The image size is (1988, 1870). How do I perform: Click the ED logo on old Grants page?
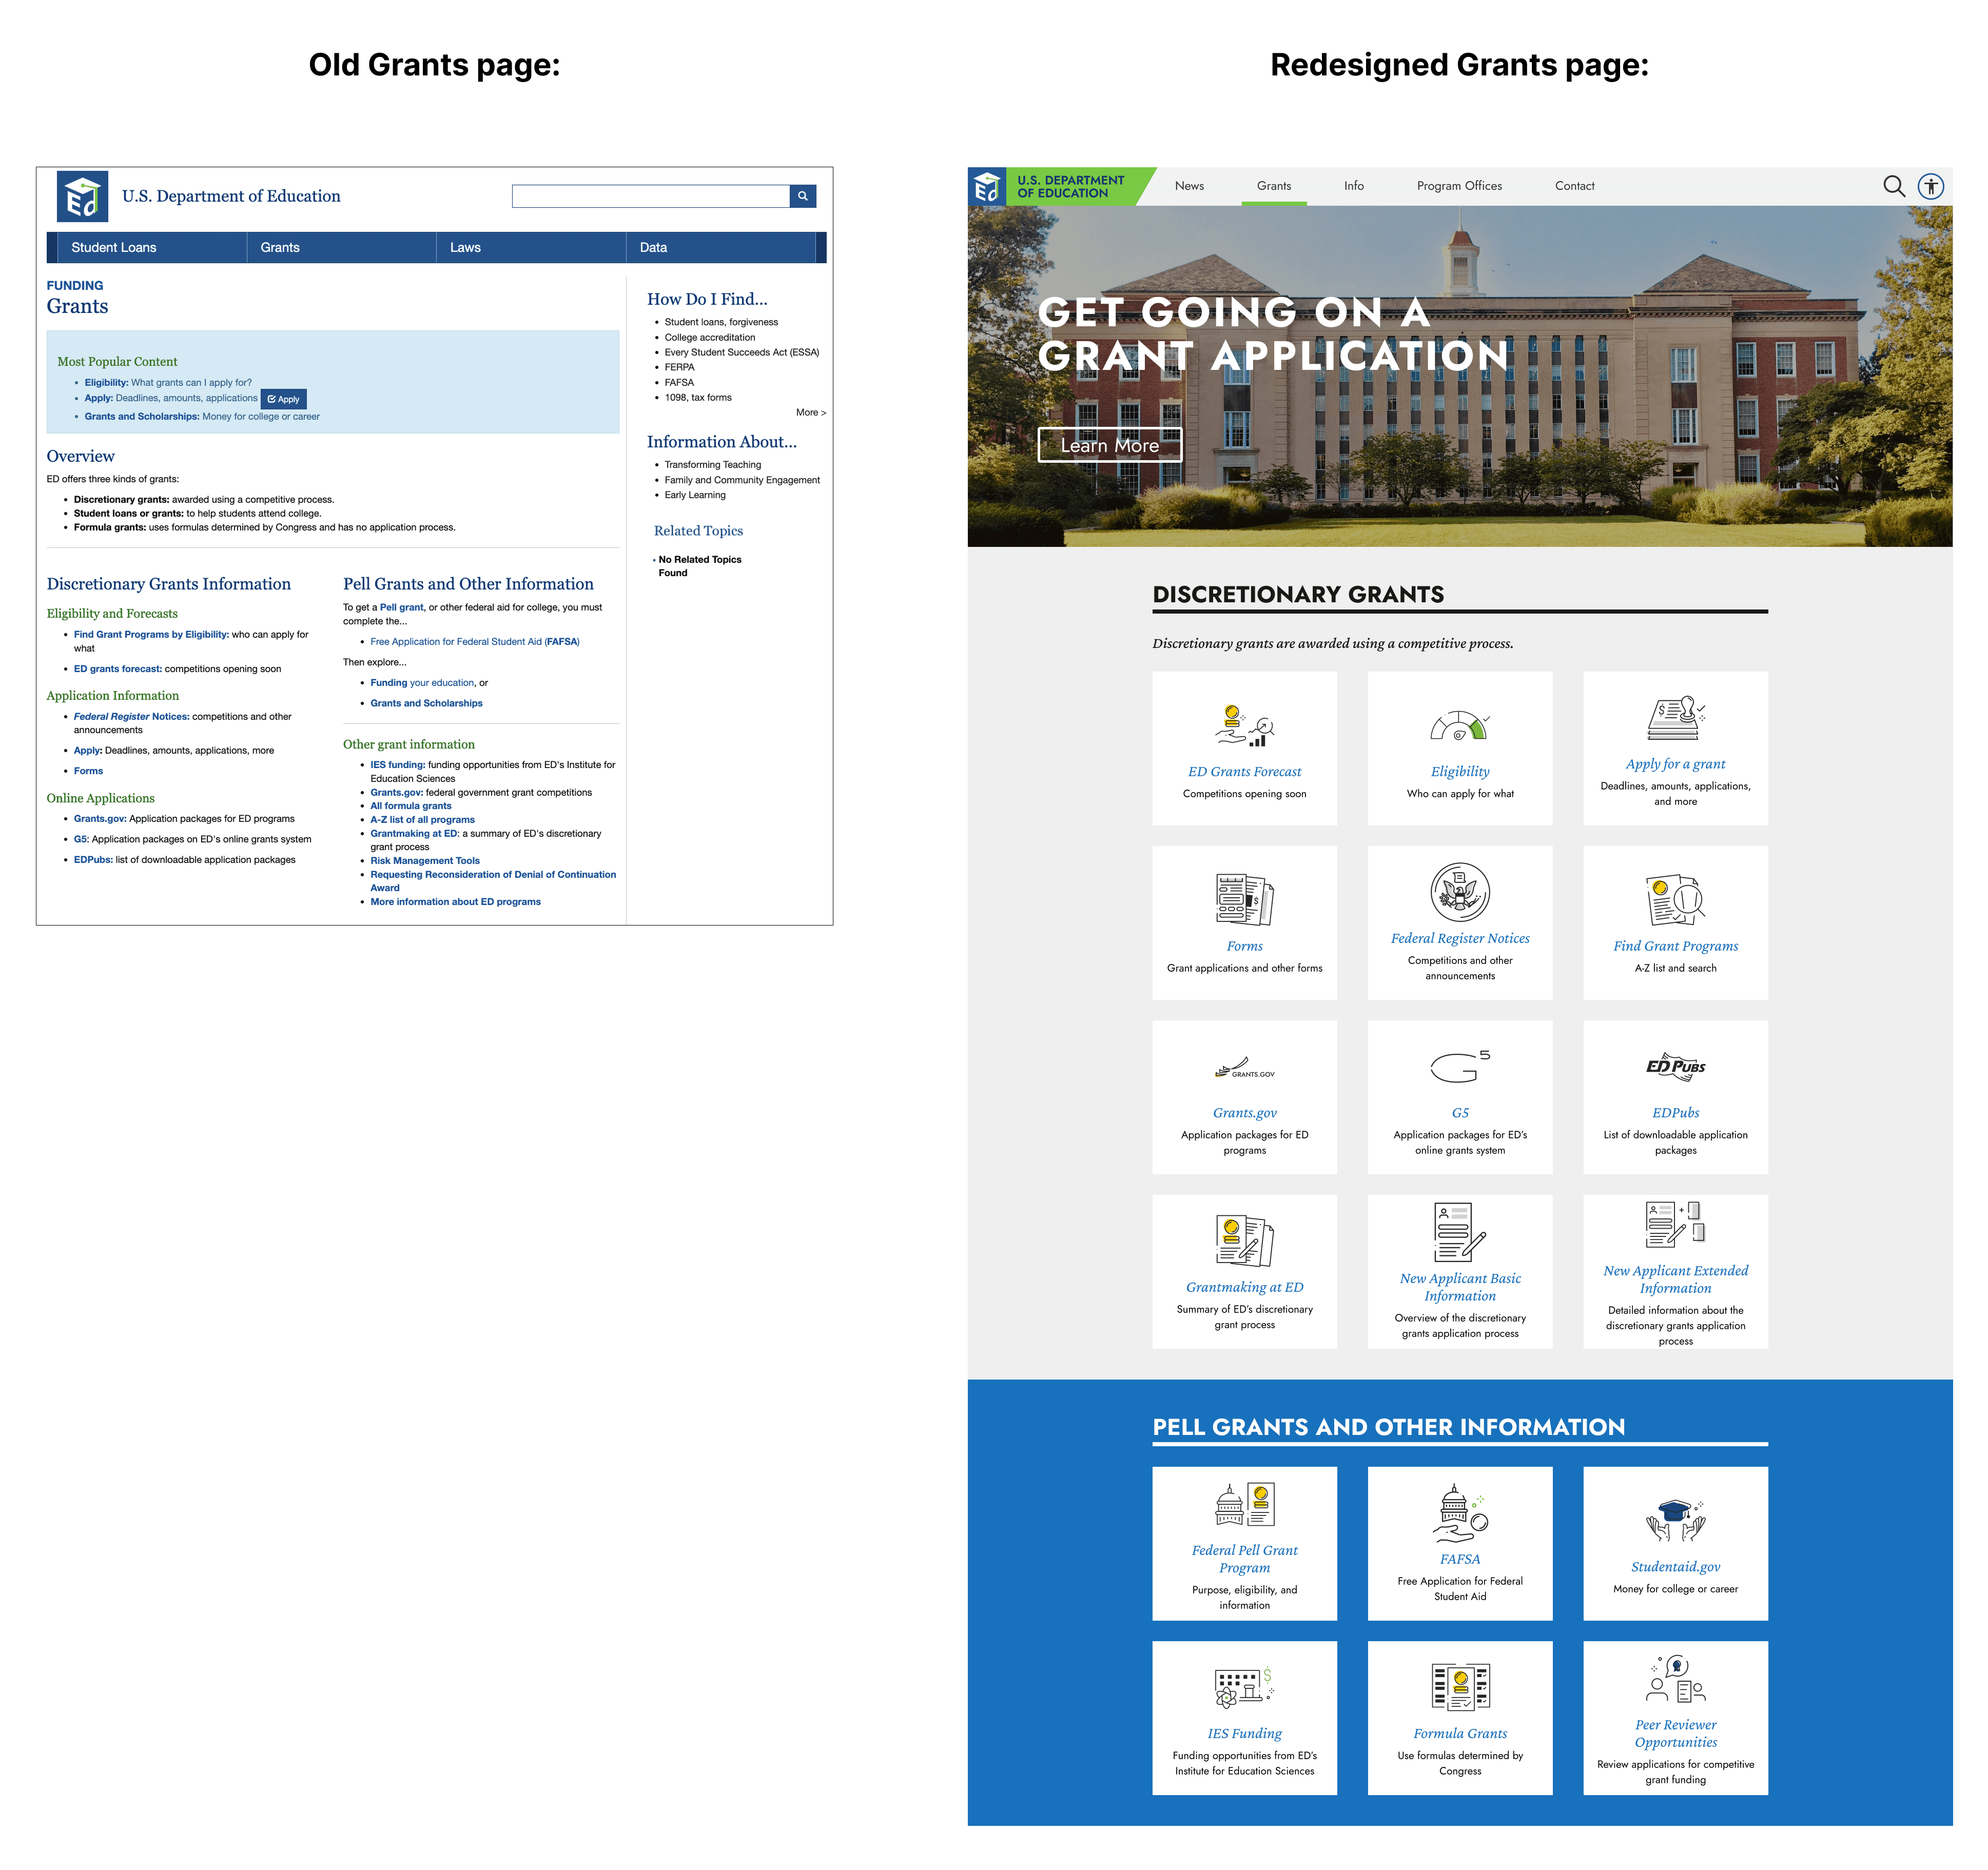click(82, 197)
